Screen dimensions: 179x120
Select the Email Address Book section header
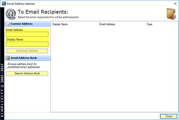(x=27, y=58)
